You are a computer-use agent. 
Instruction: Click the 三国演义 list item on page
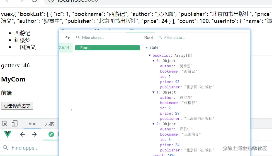[25, 47]
